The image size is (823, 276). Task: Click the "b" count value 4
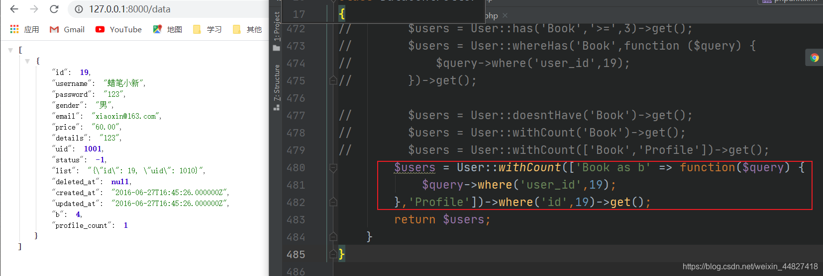pyautogui.click(x=78, y=214)
